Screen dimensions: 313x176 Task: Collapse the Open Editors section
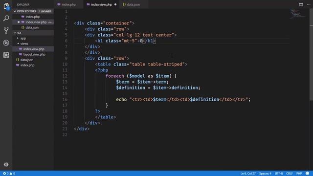click(x=15, y=11)
